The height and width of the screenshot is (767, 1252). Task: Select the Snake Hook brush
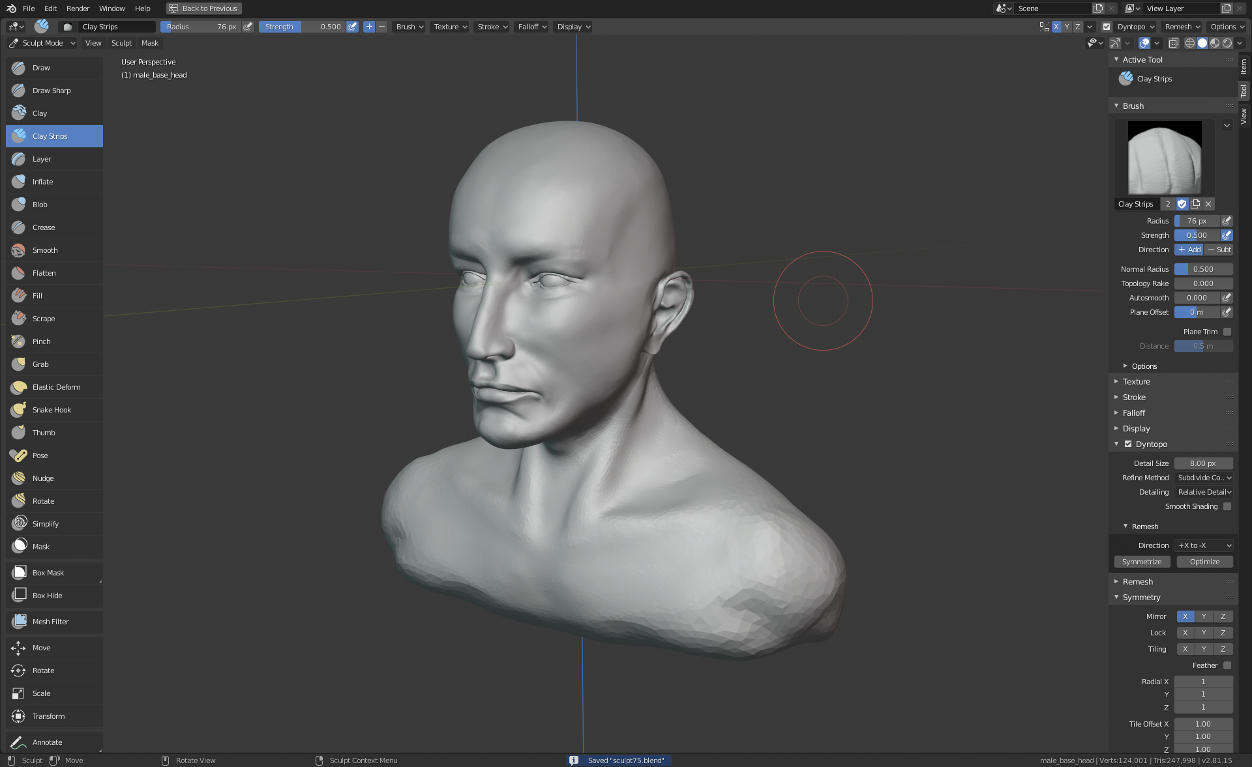[52, 410]
